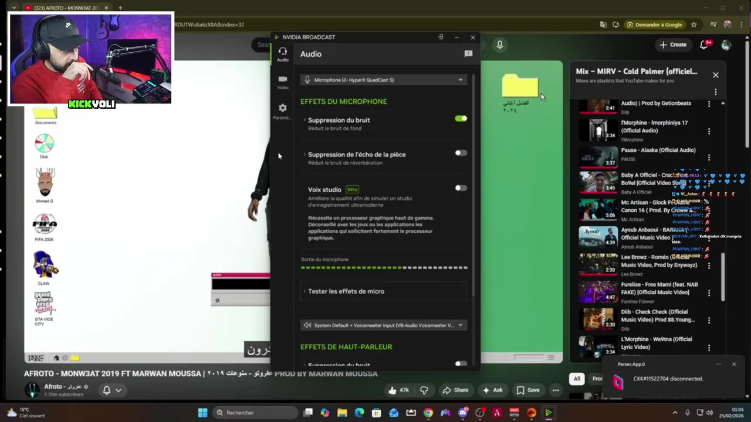This screenshot has height=422, width=751.
Task: Select Diib - Check Check video title
Action: click(658, 315)
